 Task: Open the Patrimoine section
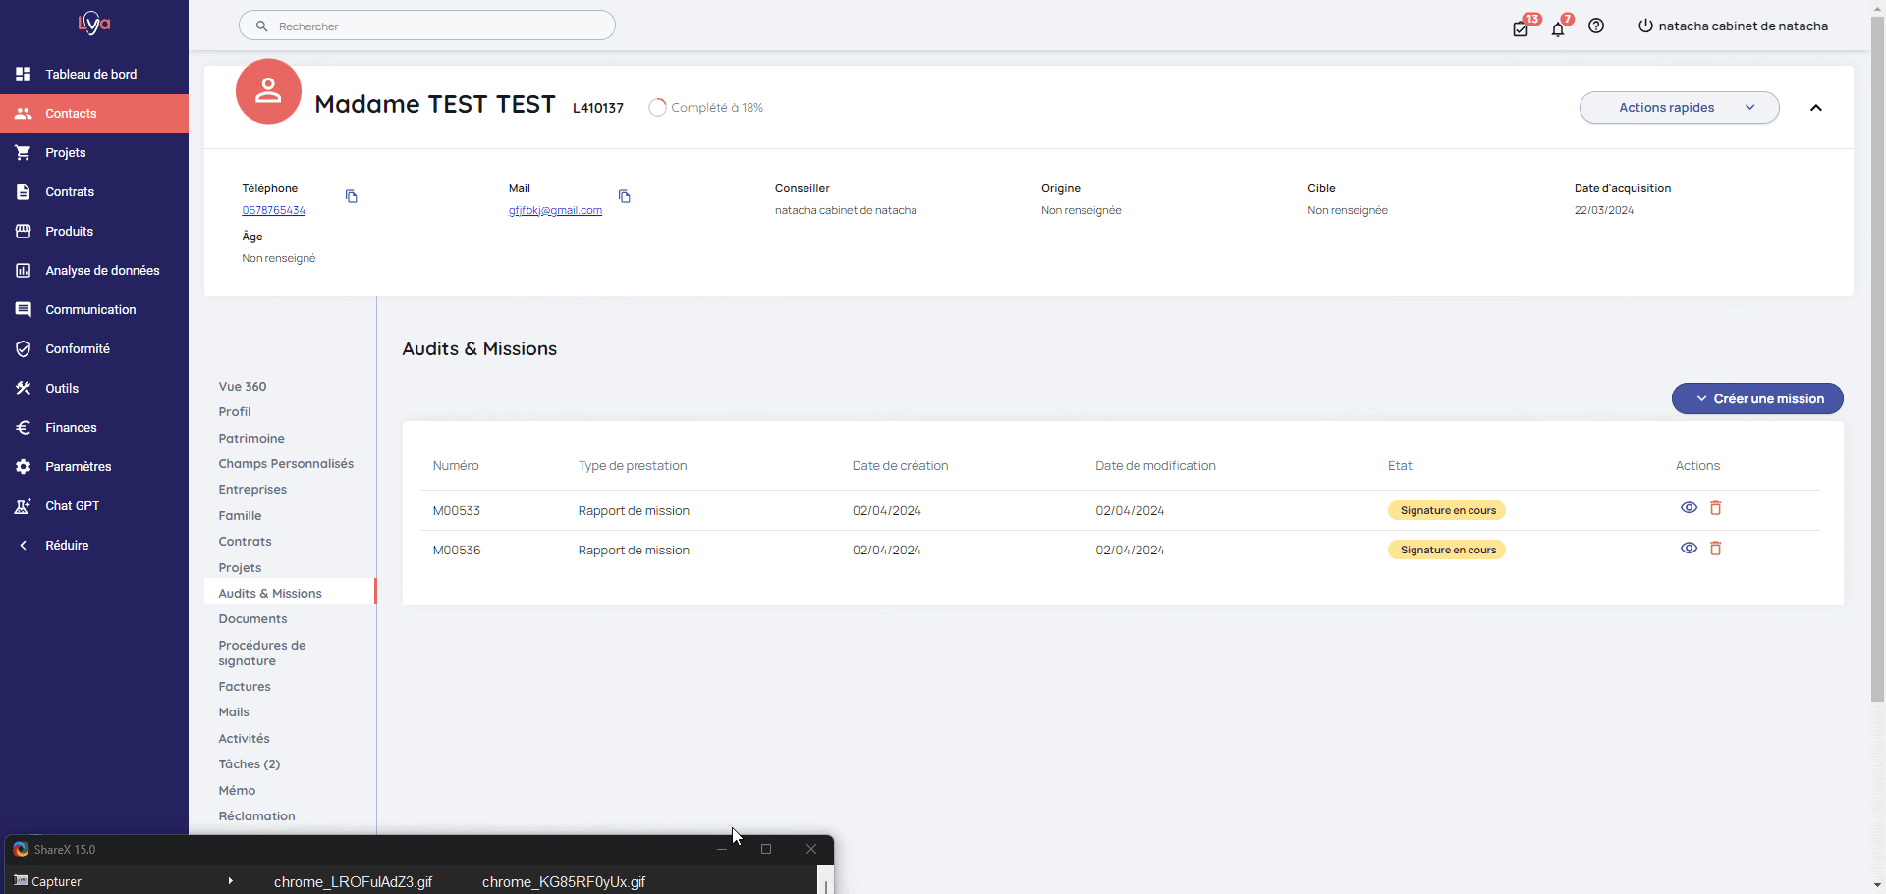(251, 439)
